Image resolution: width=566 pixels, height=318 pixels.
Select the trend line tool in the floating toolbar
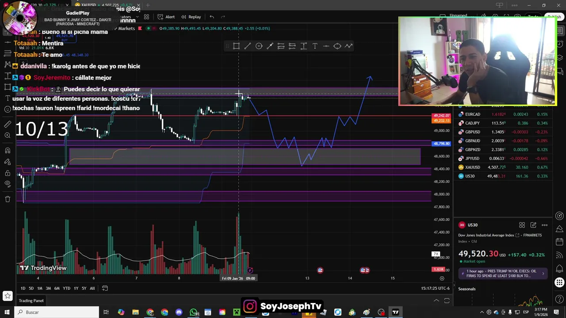coord(248,46)
